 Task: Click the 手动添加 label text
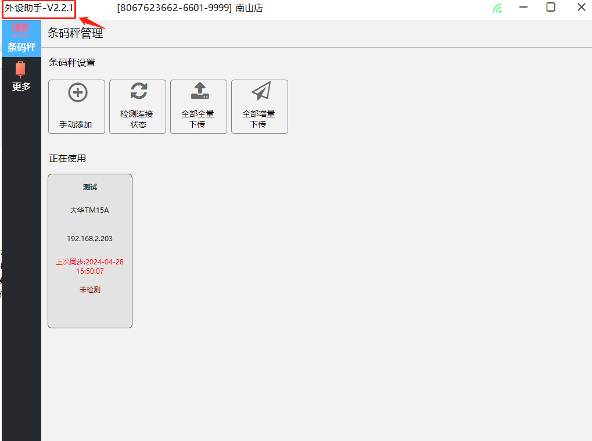click(x=76, y=124)
